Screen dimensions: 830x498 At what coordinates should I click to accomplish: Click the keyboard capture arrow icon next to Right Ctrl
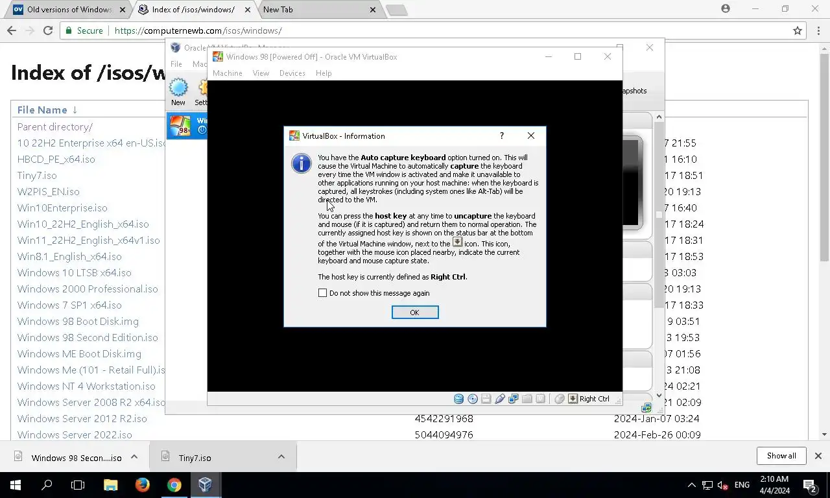pyautogui.click(x=573, y=399)
